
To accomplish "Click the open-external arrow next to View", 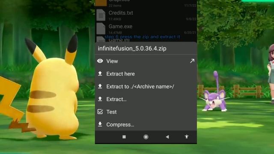I will coord(192,61).
